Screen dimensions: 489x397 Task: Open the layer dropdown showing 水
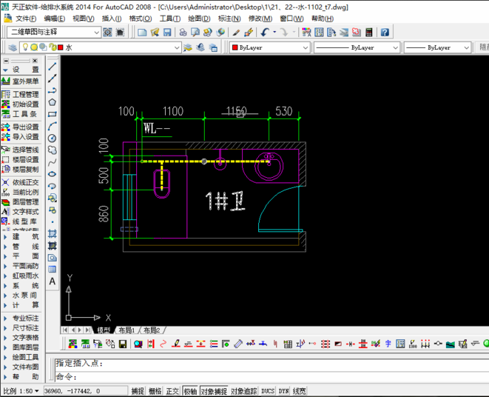click(x=100, y=47)
